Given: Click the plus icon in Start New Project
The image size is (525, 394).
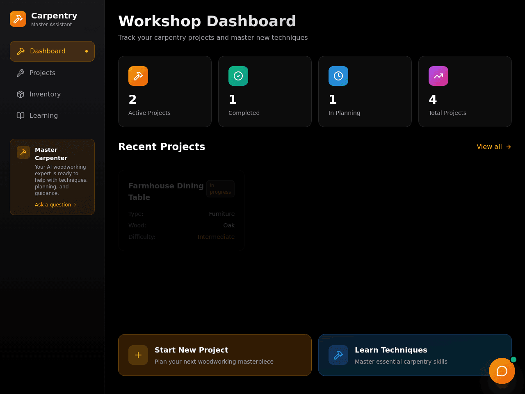Looking at the screenshot, I should click(x=138, y=355).
